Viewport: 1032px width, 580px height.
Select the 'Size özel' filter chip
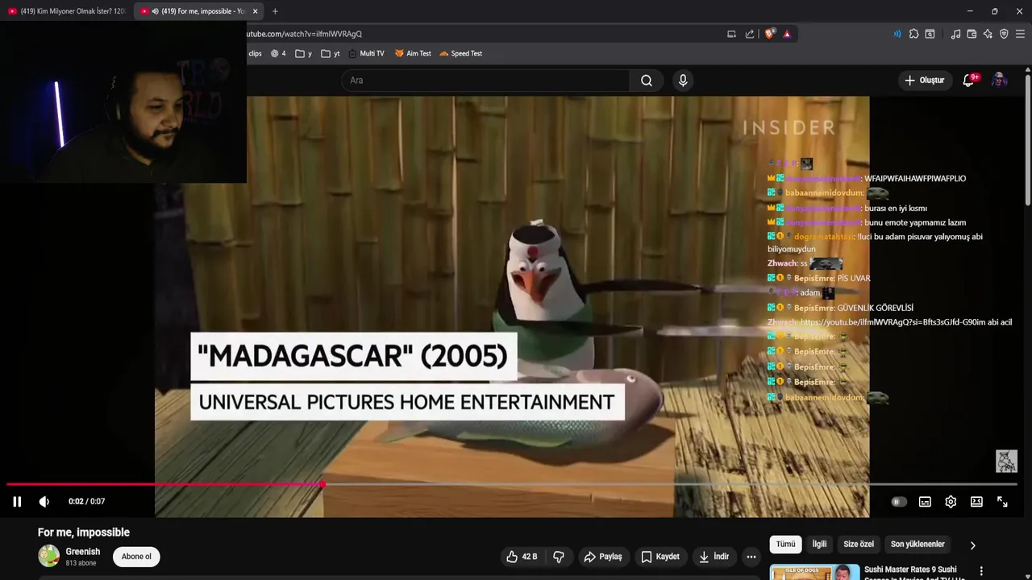click(859, 545)
